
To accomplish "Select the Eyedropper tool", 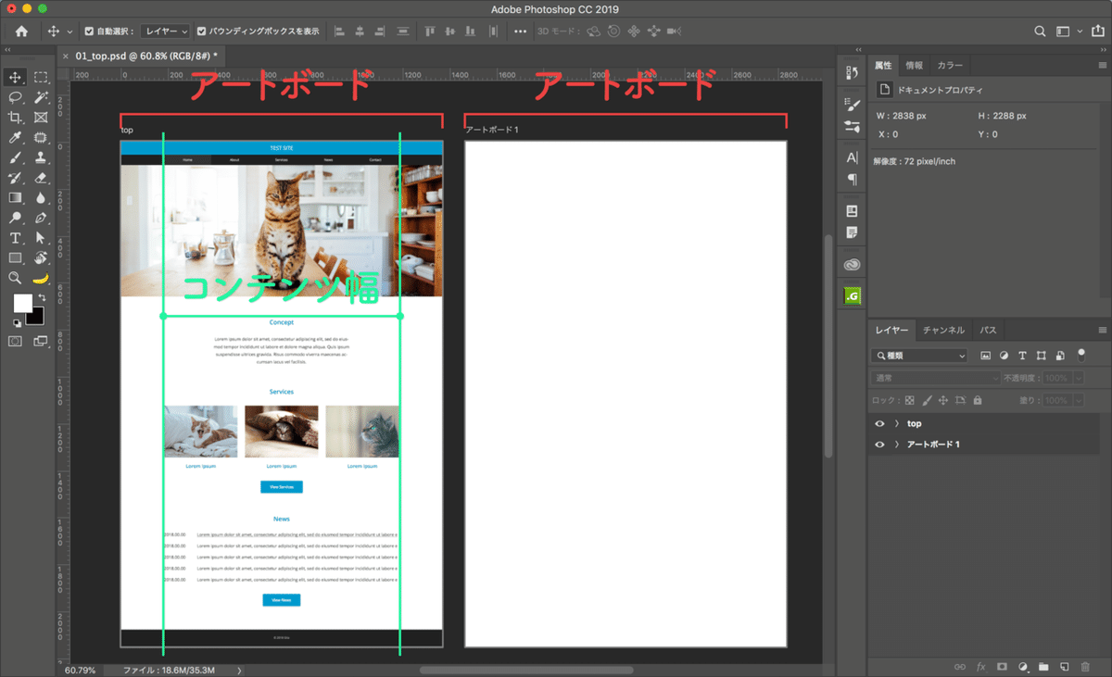I will click(16, 138).
